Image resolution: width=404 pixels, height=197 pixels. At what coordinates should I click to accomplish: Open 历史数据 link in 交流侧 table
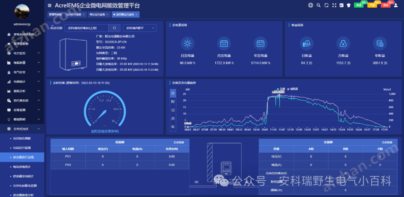click(x=387, y=143)
